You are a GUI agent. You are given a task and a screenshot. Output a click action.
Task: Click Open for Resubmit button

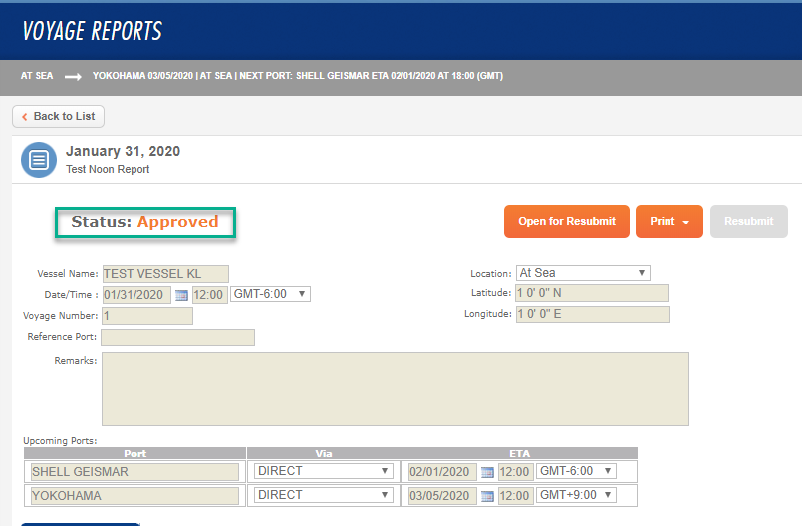566,221
